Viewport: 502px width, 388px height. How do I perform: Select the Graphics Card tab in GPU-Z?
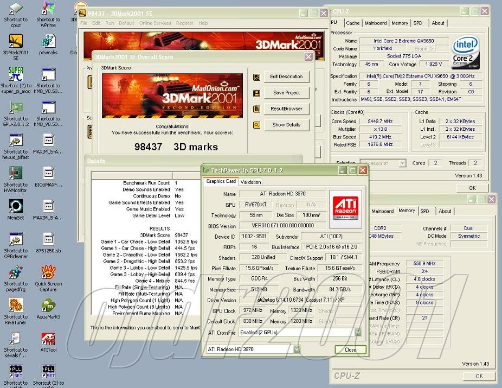tap(221, 181)
